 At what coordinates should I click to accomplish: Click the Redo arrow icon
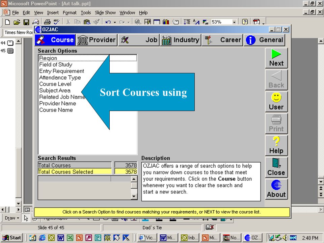click(x=122, y=22)
